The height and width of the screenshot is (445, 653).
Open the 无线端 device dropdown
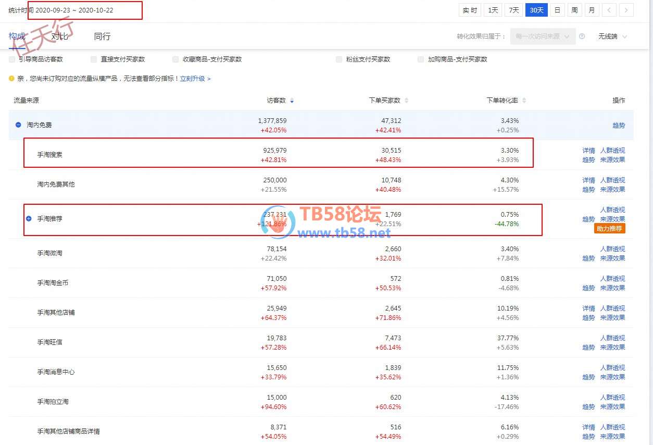coord(612,36)
